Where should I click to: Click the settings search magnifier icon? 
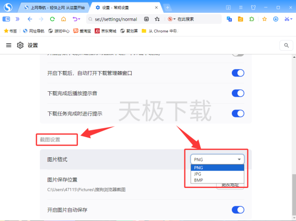(x=286, y=45)
